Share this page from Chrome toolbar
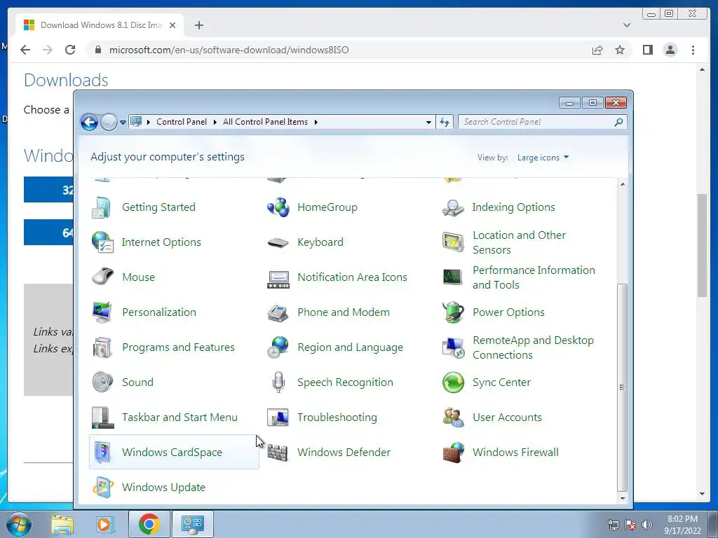 point(597,50)
